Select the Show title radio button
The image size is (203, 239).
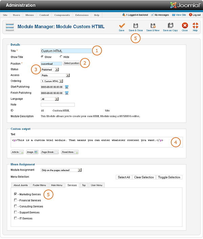(x=42, y=57)
